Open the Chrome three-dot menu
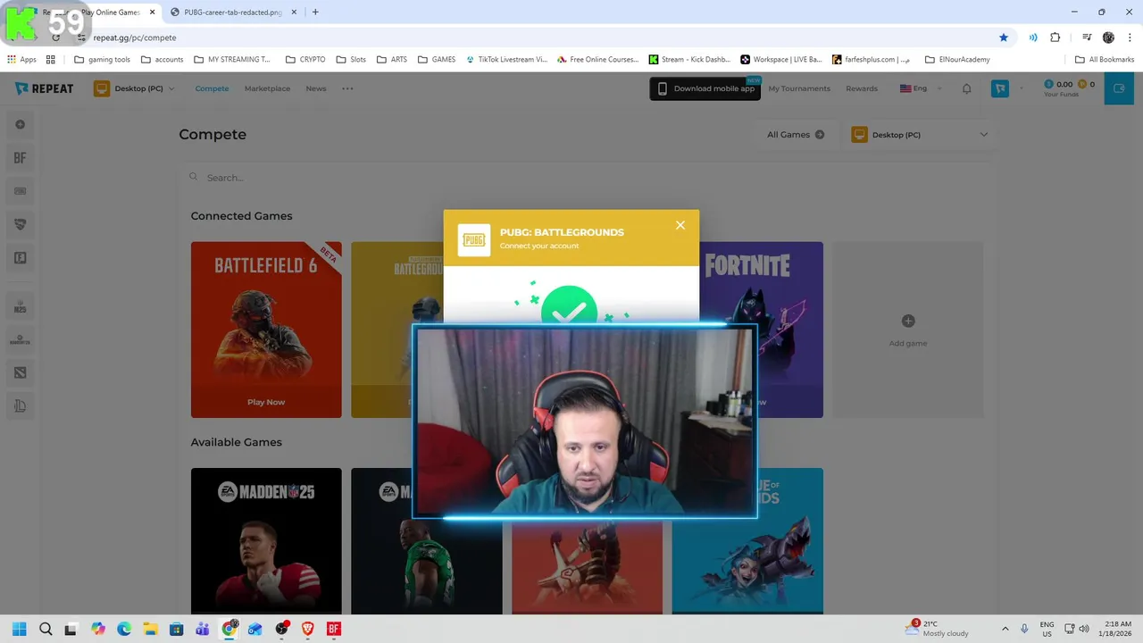This screenshot has height=643, width=1143. (x=1130, y=38)
